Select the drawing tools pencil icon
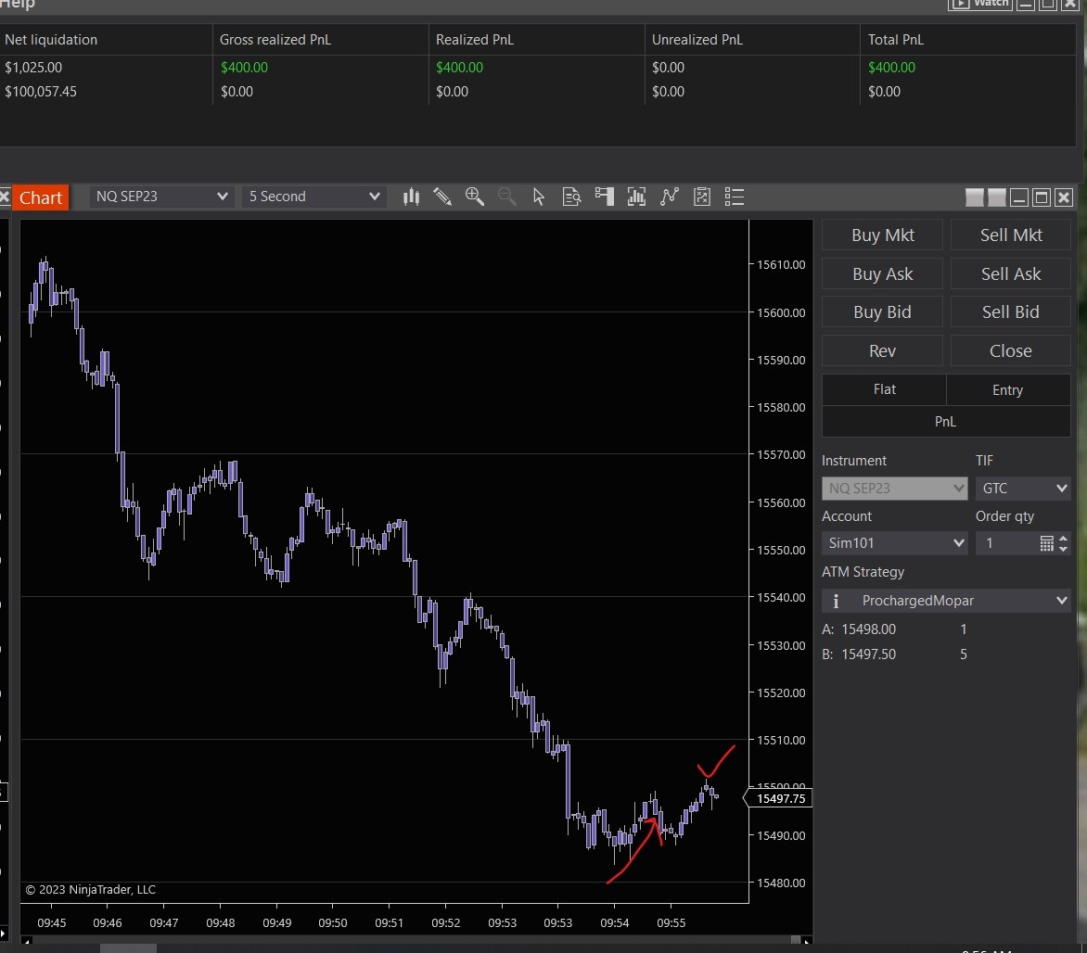The height and width of the screenshot is (953, 1087). [x=442, y=197]
